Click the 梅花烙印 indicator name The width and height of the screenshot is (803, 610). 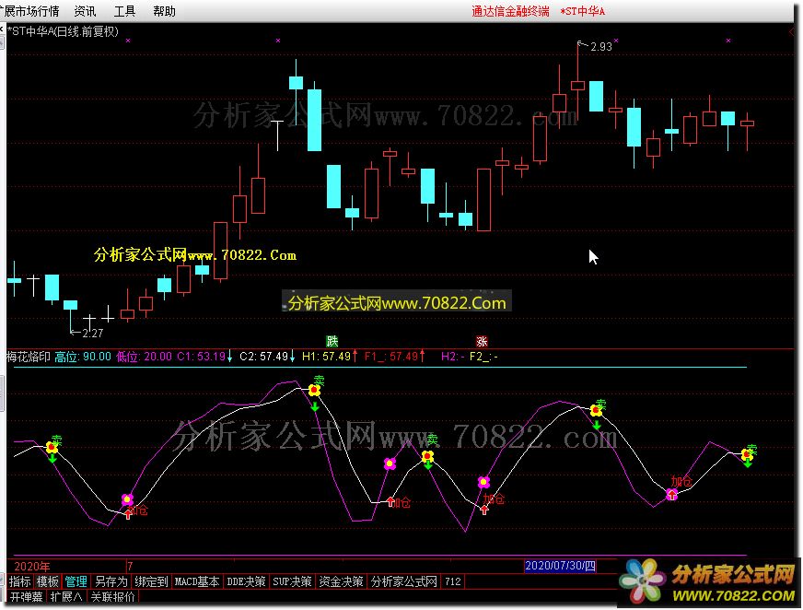click(x=29, y=357)
